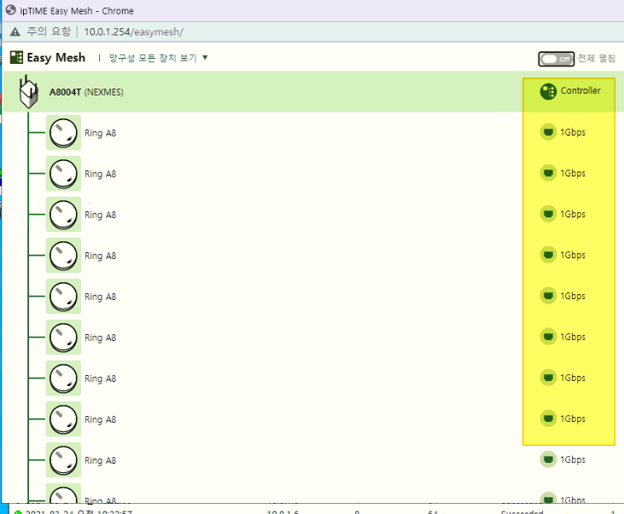Click the wired link icon of first Ring A8

(548, 132)
